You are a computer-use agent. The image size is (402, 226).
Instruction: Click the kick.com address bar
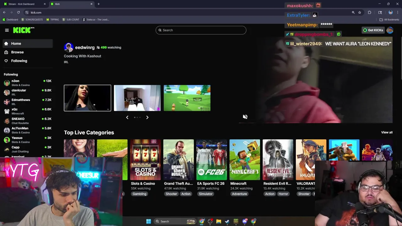(x=188, y=13)
